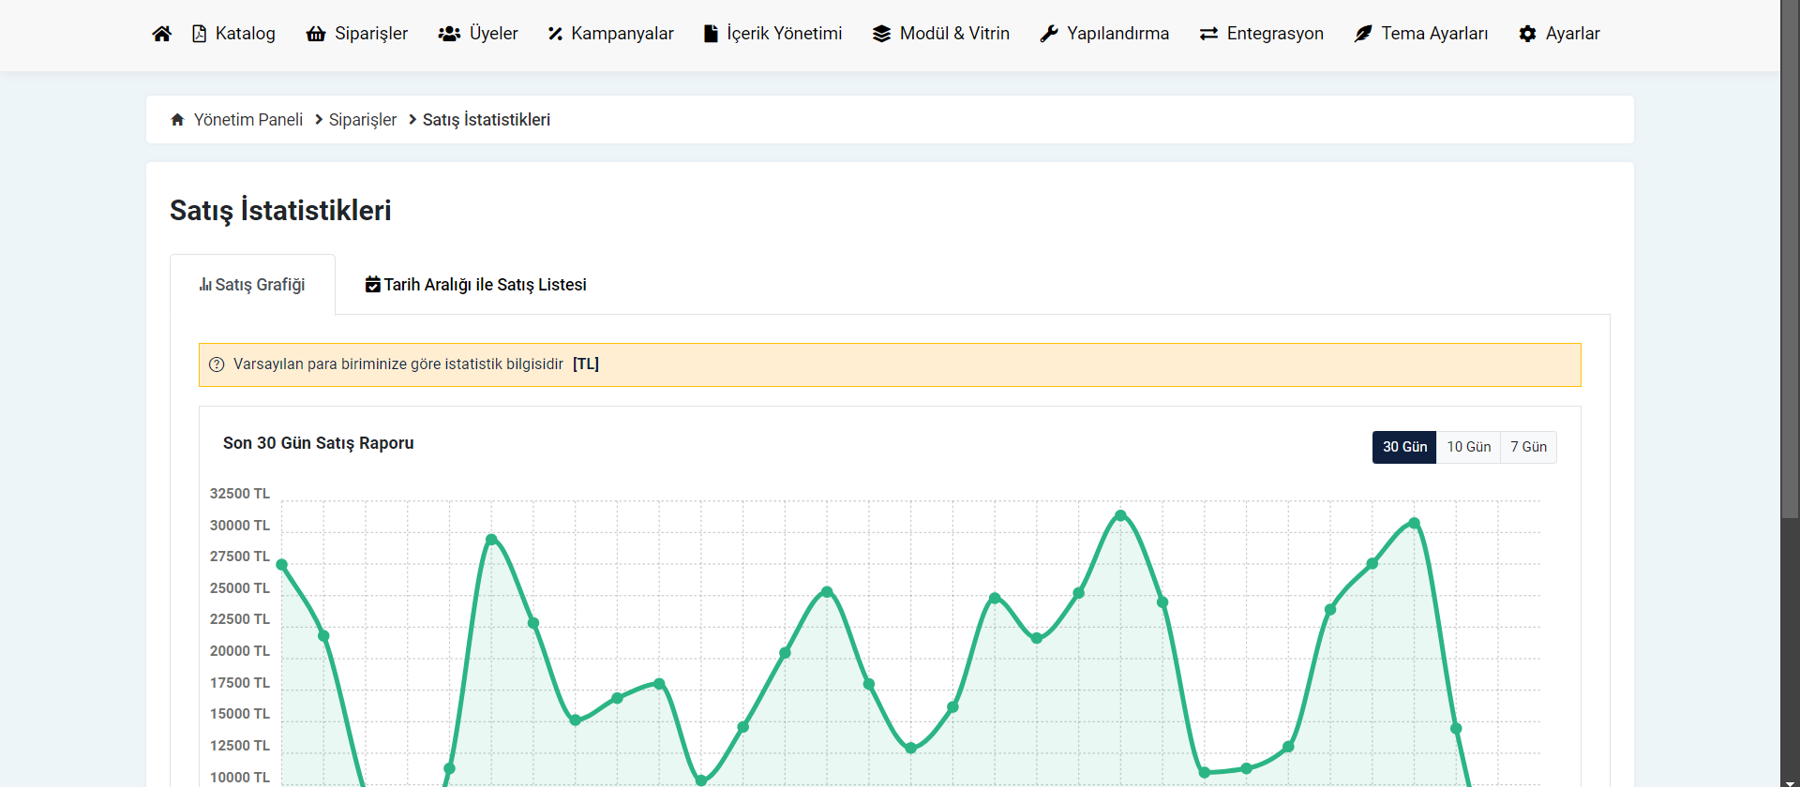Viewport: 1800px width, 787px height.
Task: Click the Siparişler breadcrumb link
Action: point(363,120)
